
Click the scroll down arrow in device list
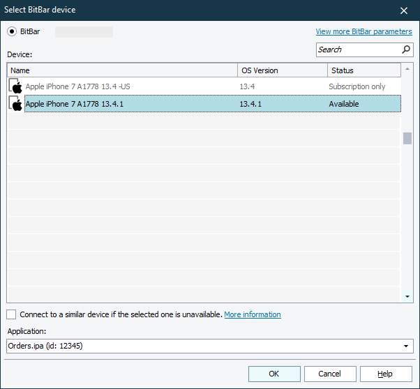pyautogui.click(x=407, y=297)
